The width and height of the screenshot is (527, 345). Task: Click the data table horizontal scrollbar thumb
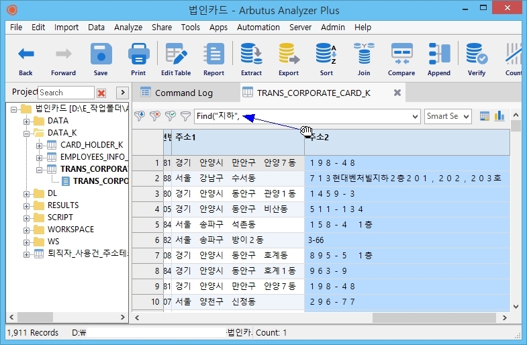[434, 317]
